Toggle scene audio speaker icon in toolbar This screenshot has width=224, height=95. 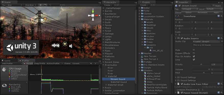pyautogui.click(x=50, y=5)
